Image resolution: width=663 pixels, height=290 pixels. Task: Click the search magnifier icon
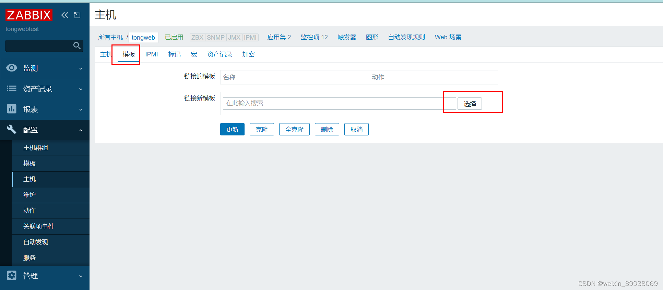coord(77,45)
